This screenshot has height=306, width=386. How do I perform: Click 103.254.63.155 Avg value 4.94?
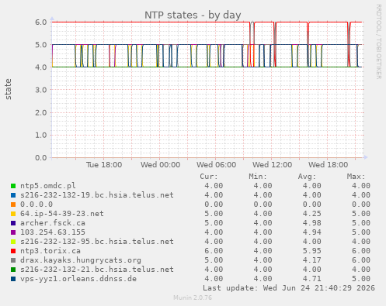[311, 232]
